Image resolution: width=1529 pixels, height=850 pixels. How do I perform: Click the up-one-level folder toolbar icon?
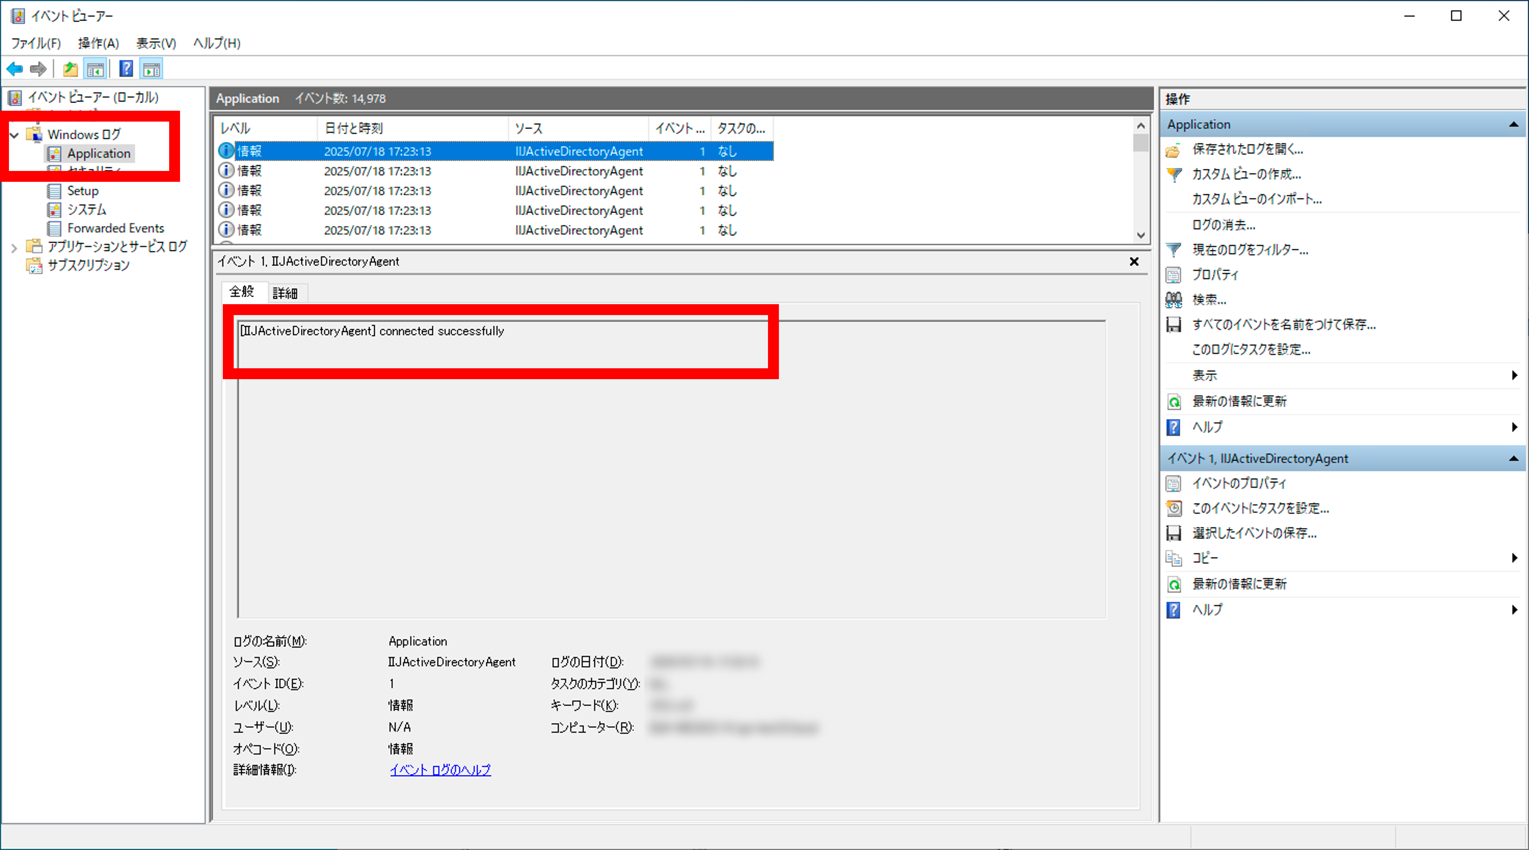pos(70,70)
